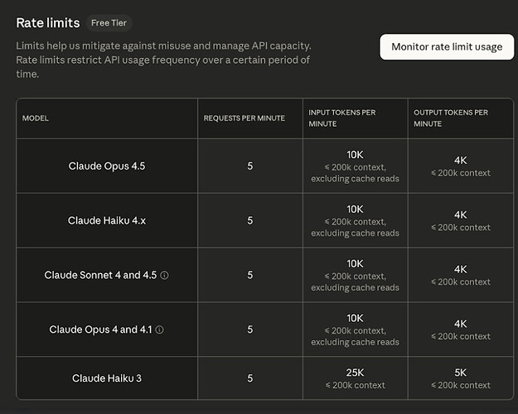
Task: Open info icon next to Claude Sonnet 4 and 4.5
Action: (164, 275)
